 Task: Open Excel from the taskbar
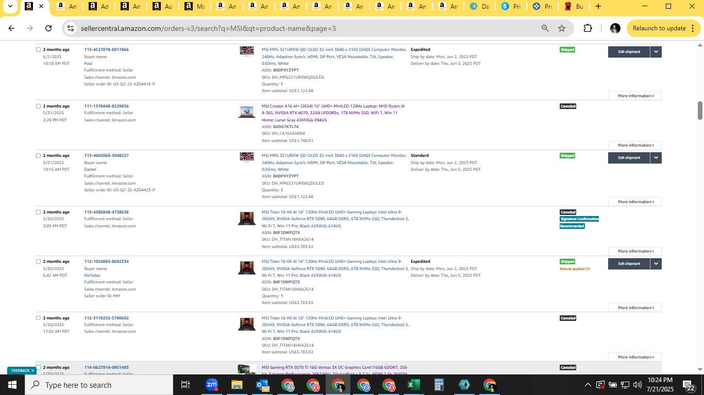point(413,385)
